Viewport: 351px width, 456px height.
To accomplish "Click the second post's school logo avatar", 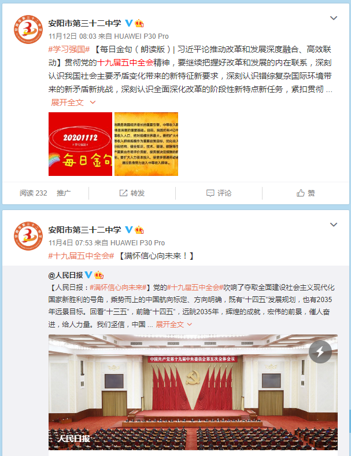I will [28, 236].
